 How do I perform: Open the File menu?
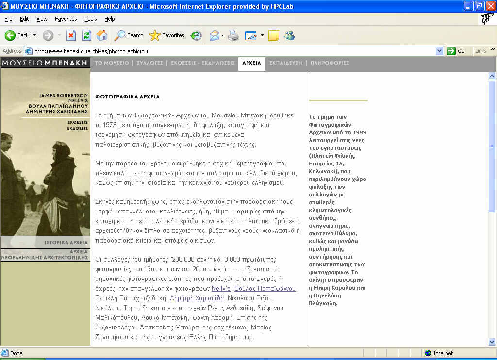coord(9,19)
